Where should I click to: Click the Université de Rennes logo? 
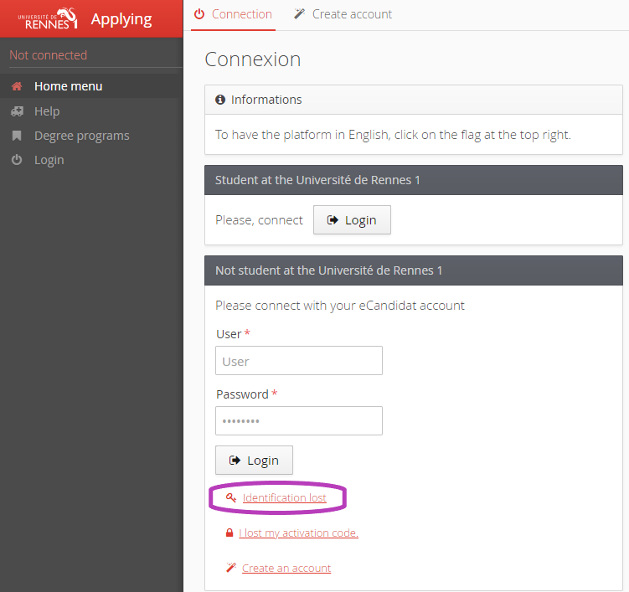coord(47,18)
